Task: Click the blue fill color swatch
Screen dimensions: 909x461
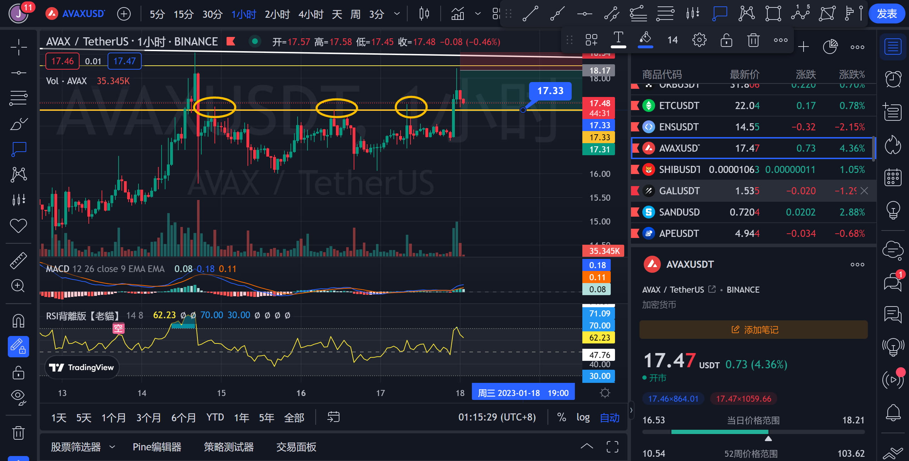Action: [x=645, y=40]
